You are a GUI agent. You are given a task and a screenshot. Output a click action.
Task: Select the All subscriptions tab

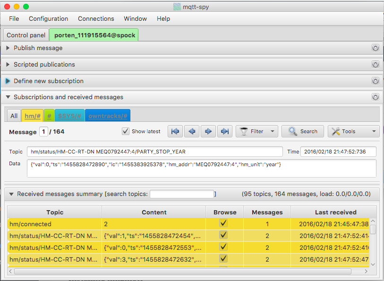tap(14, 116)
